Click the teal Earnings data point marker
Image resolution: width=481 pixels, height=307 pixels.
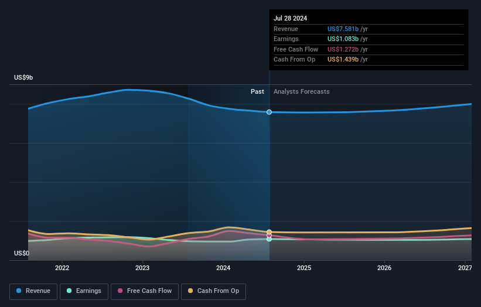pos(269,239)
